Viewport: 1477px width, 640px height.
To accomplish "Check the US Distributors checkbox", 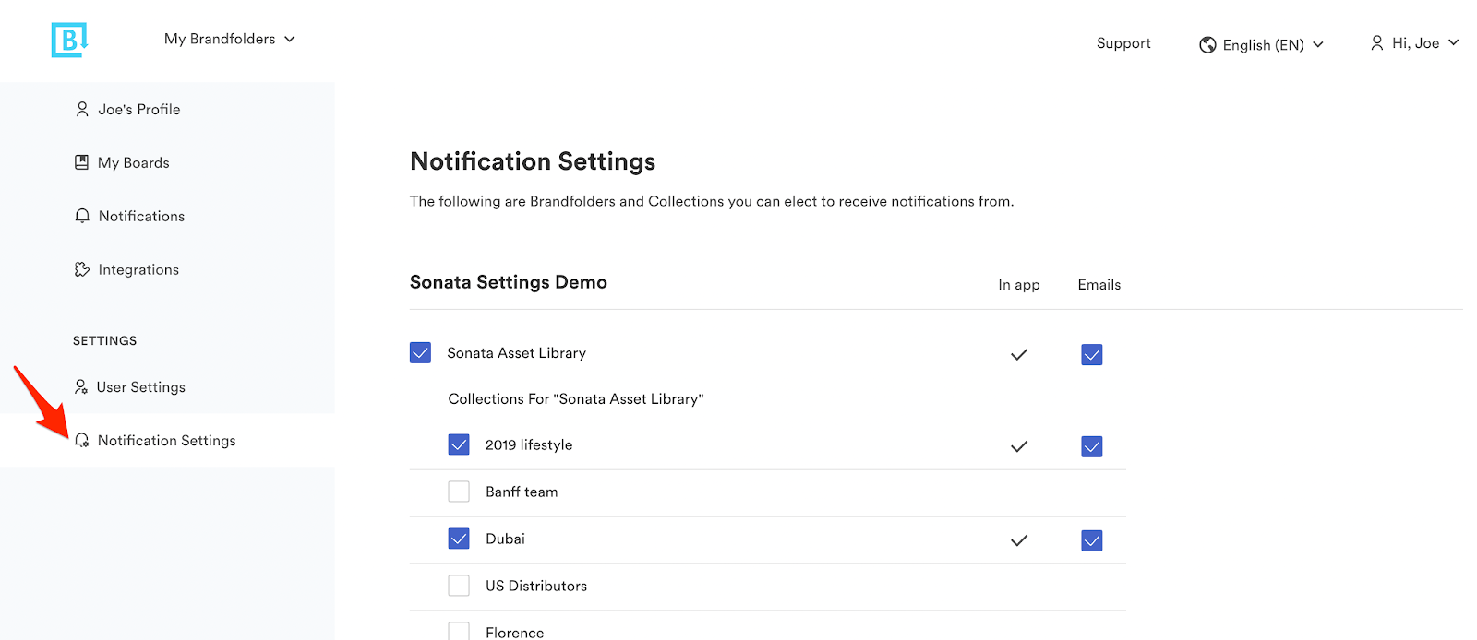I will tap(459, 586).
